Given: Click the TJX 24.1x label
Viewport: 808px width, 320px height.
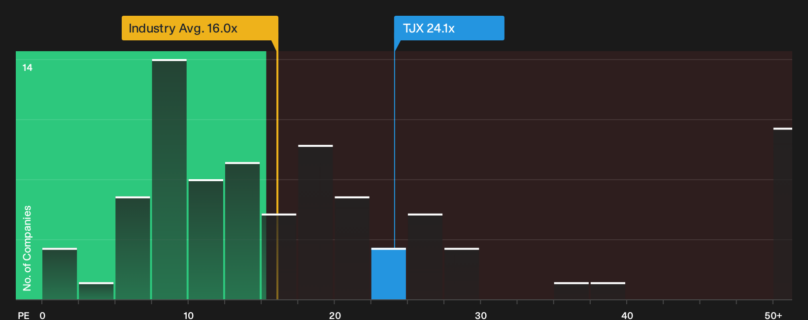Looking at the screenshot, I should coord(449,28).
